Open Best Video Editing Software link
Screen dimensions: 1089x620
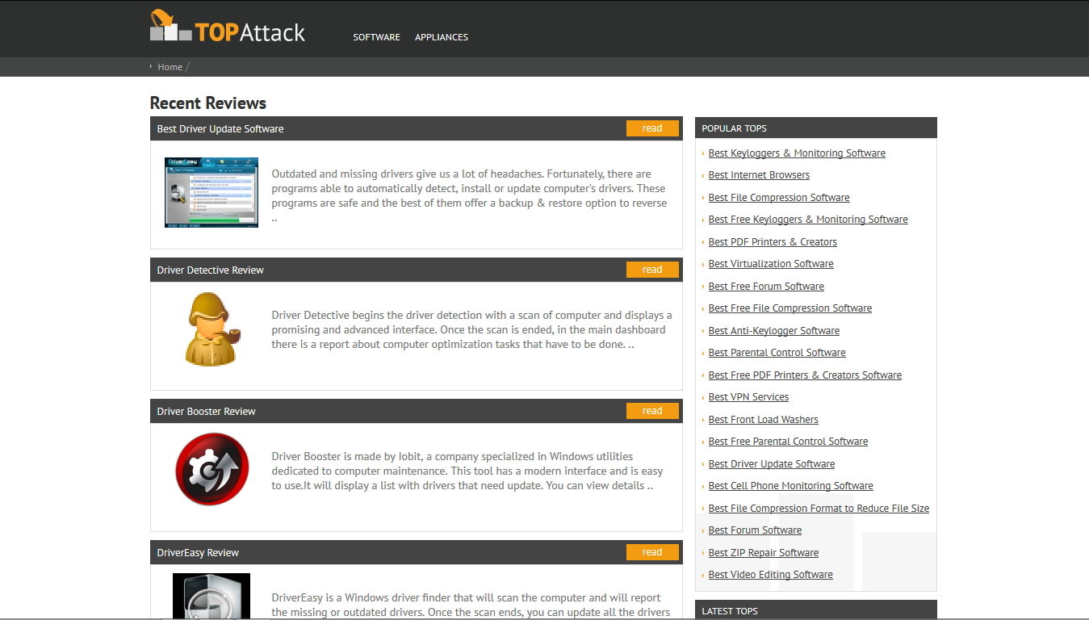coord(771,575)
